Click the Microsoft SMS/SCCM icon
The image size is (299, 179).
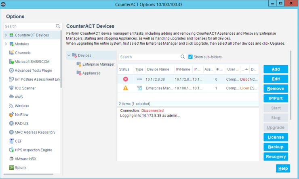pos(11,61)
